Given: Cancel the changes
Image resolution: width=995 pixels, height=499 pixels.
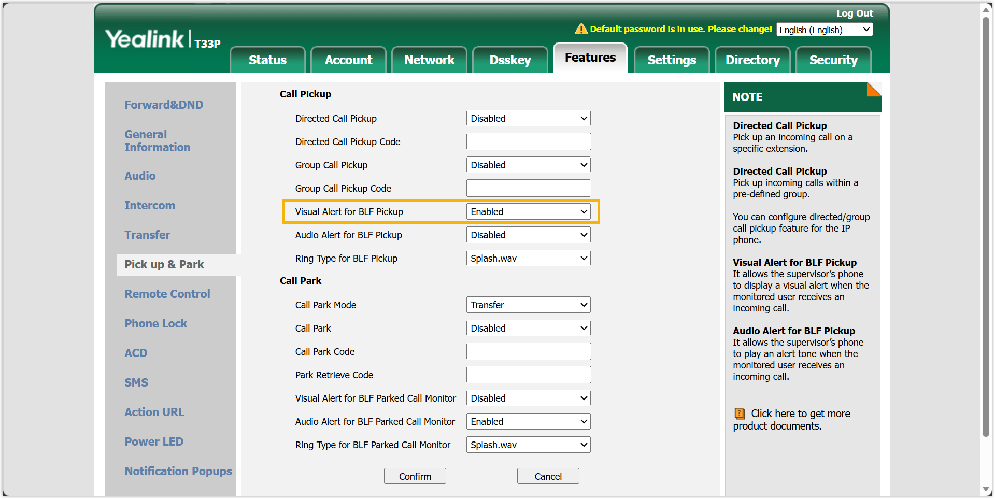Looking at the screenshot, I should point(548,476).
